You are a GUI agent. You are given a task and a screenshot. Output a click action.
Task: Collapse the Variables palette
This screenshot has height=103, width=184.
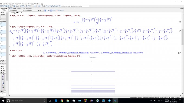pos(3,92)
